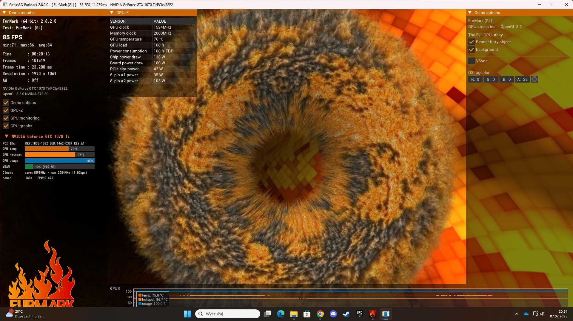573x321 pixels.
Task: Open File Explorer from the taskbar
Action: point(294,314)
